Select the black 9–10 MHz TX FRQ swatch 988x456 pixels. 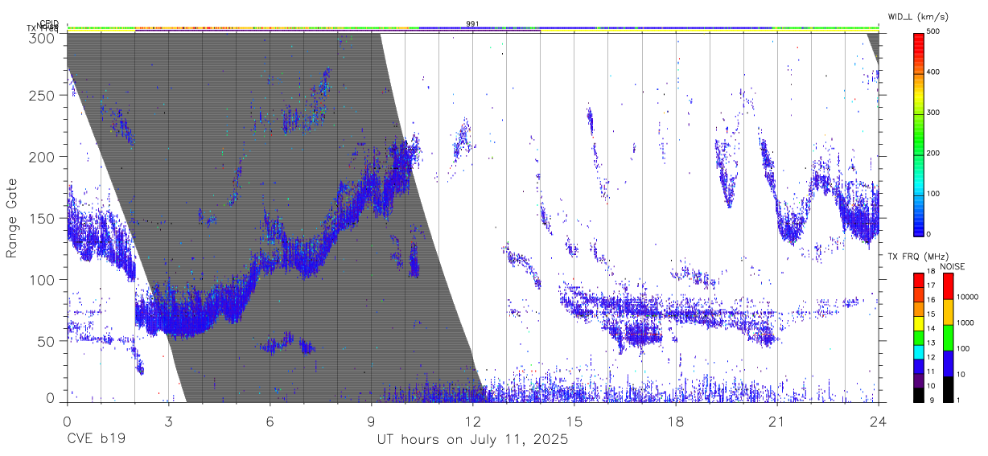918,396
